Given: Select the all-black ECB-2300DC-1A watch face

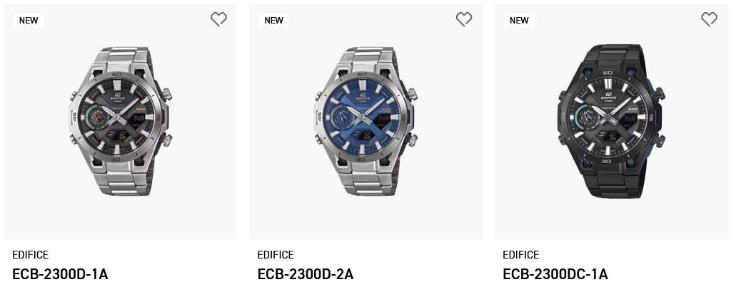Looking at the screenshot, I should pyautogui.click(x=609, y=118).
